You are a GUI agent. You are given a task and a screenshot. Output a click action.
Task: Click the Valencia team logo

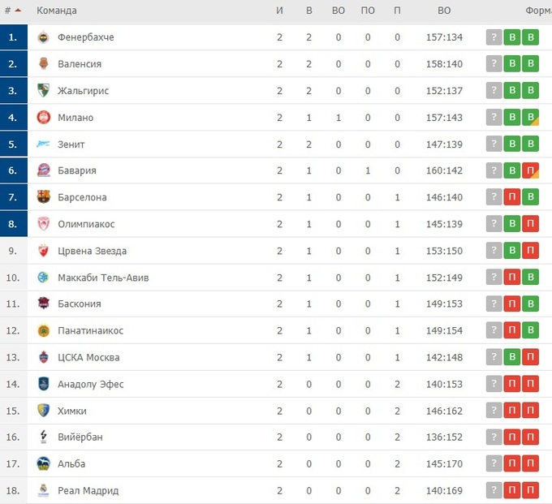pyautogui.click(x=44, y=64)
